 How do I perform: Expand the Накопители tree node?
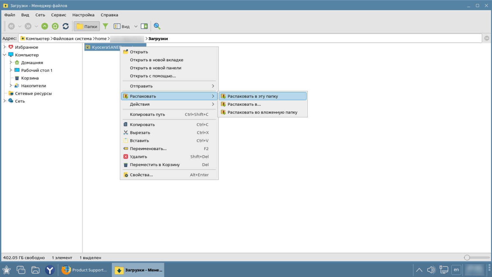11,86
